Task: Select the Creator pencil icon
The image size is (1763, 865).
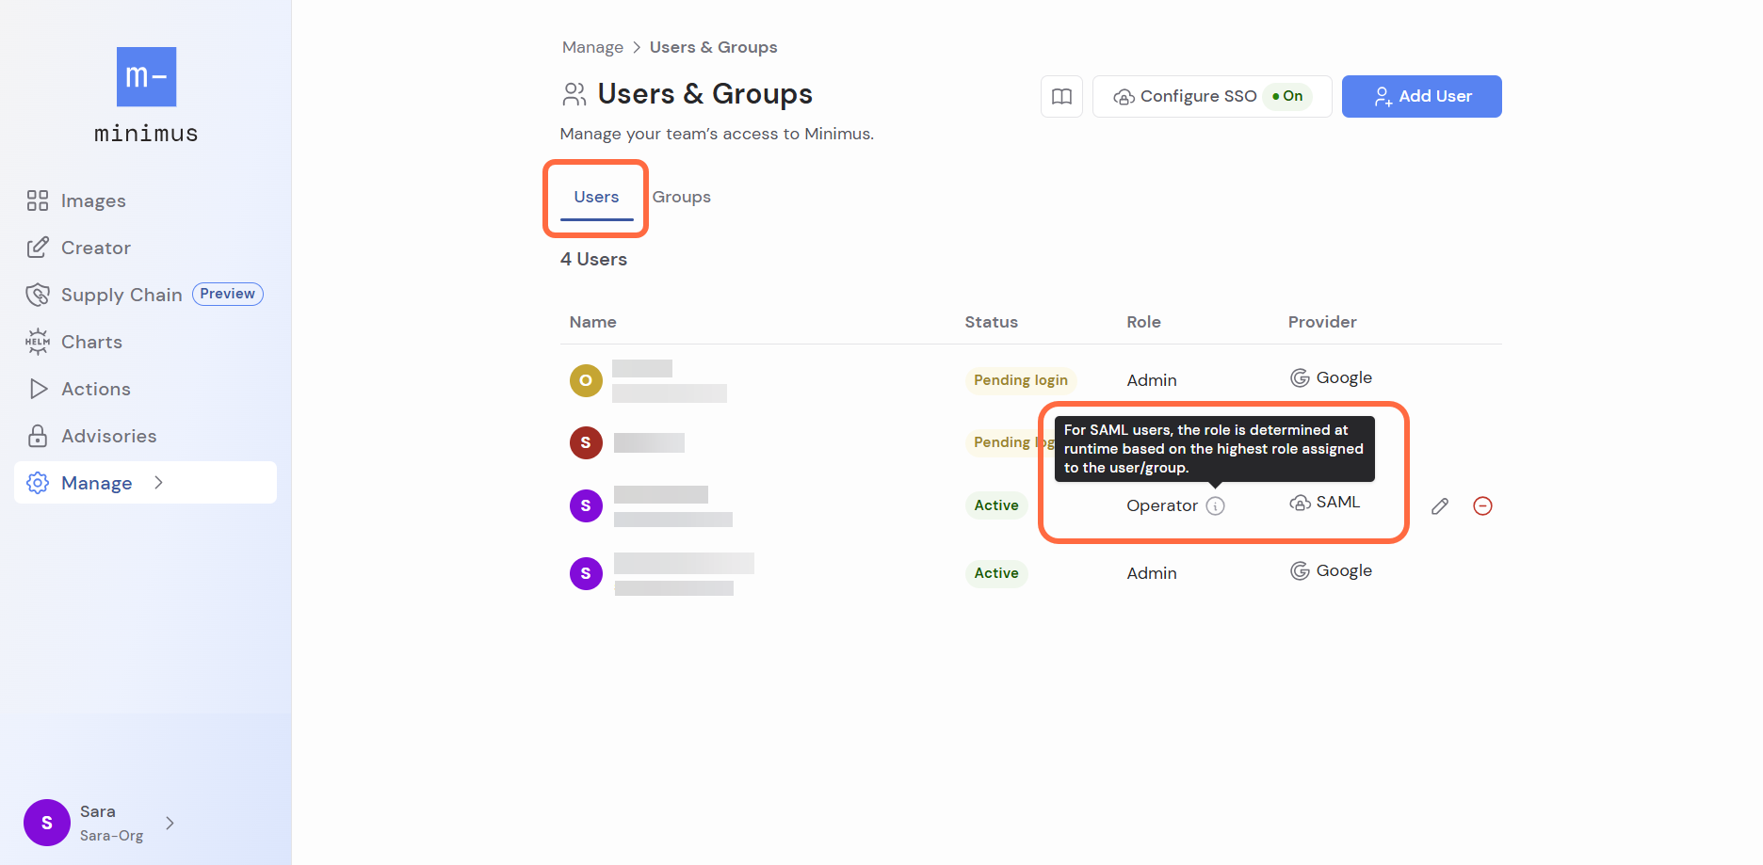Action: click(x=38, y=248)
